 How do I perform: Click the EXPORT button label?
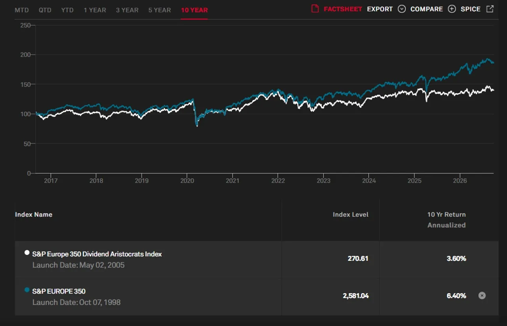point(380,9)
